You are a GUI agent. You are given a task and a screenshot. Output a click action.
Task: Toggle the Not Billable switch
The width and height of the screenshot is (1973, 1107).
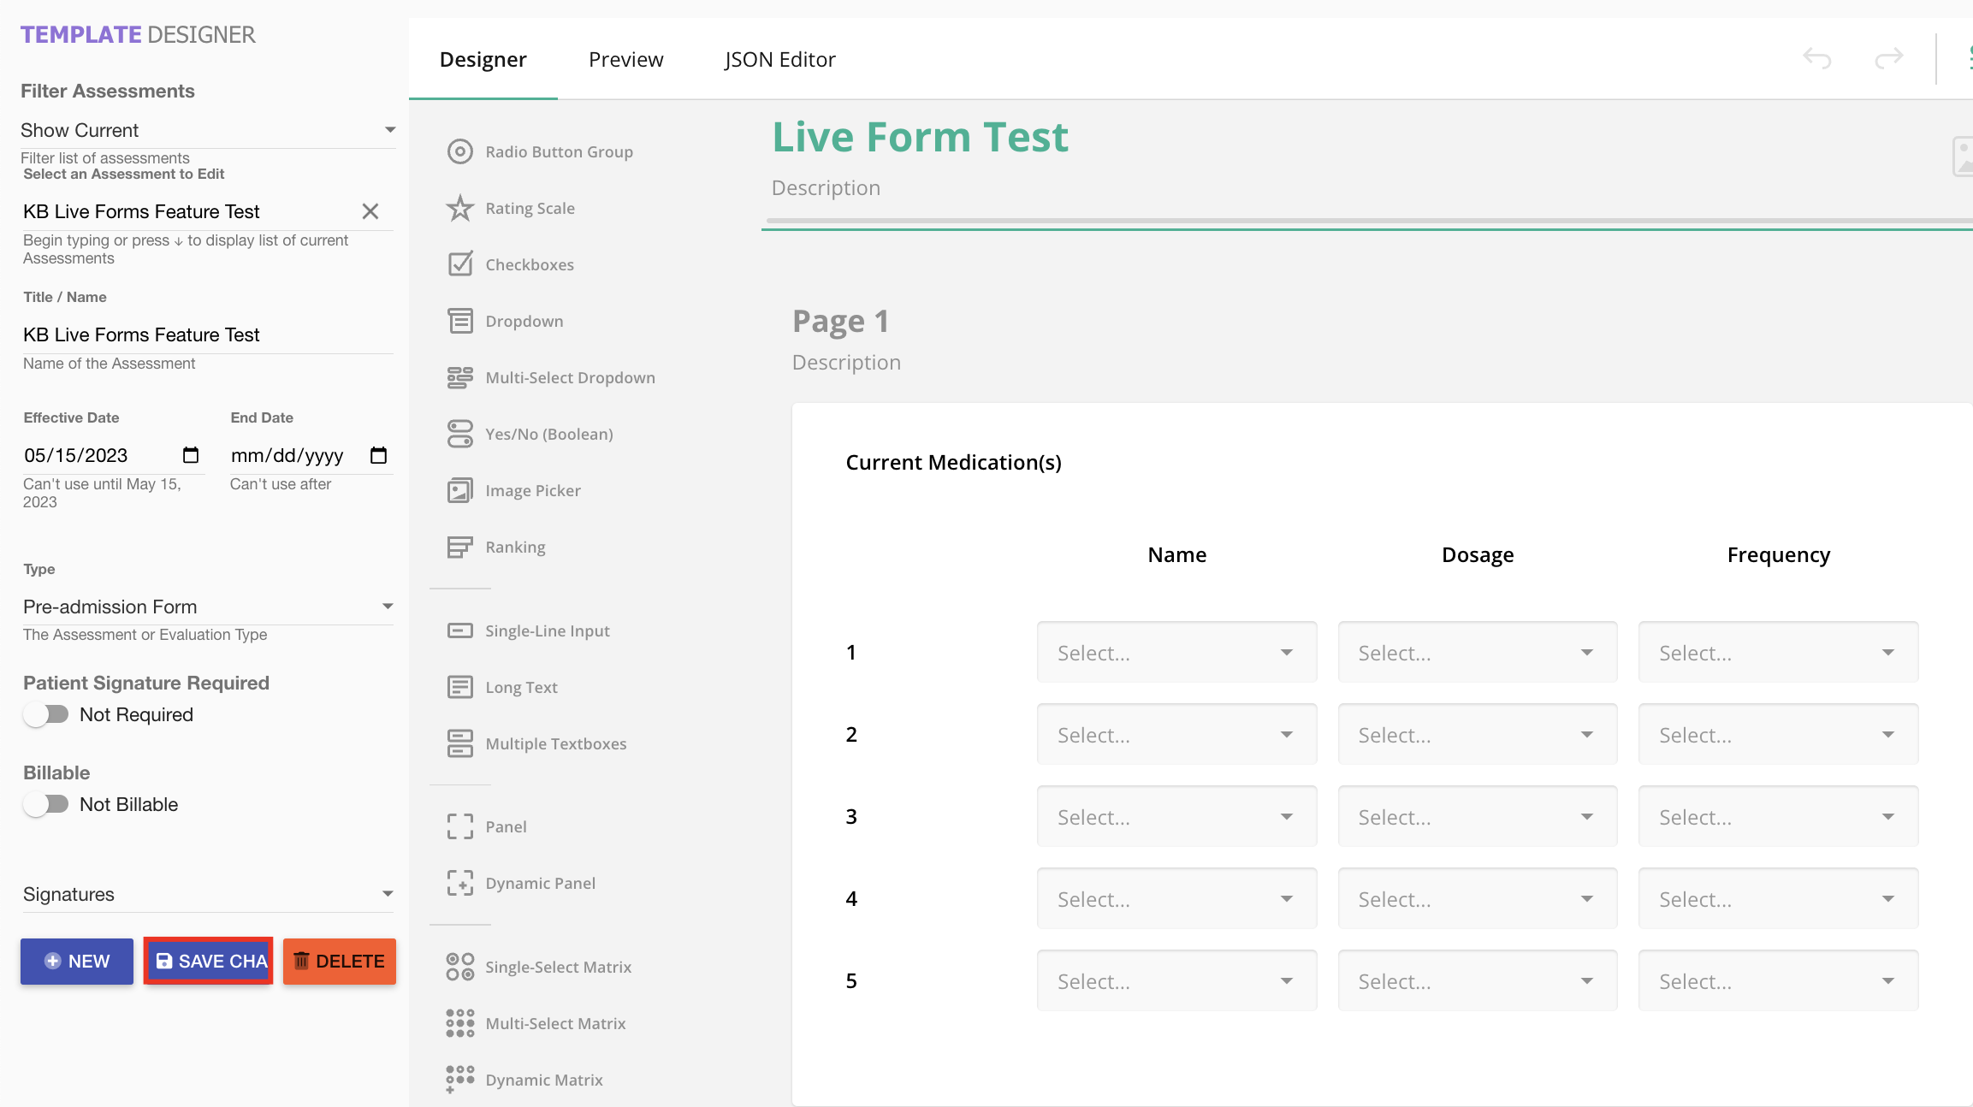coord(46,804)
